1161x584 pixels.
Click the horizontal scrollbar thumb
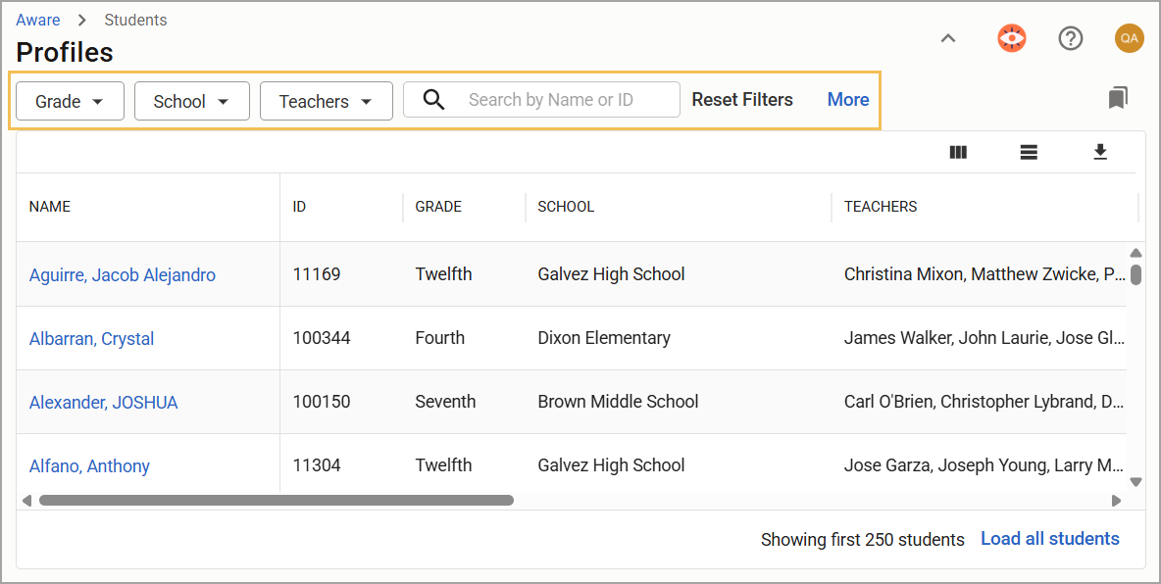click(x=277, y=501)
